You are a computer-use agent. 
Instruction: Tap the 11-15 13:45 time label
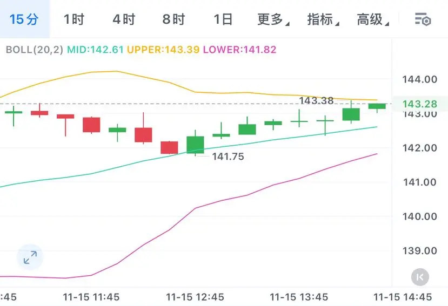(299, 297)
